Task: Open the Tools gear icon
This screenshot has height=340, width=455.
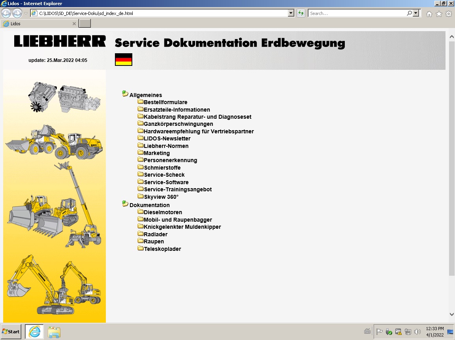Action: point(449,14)
